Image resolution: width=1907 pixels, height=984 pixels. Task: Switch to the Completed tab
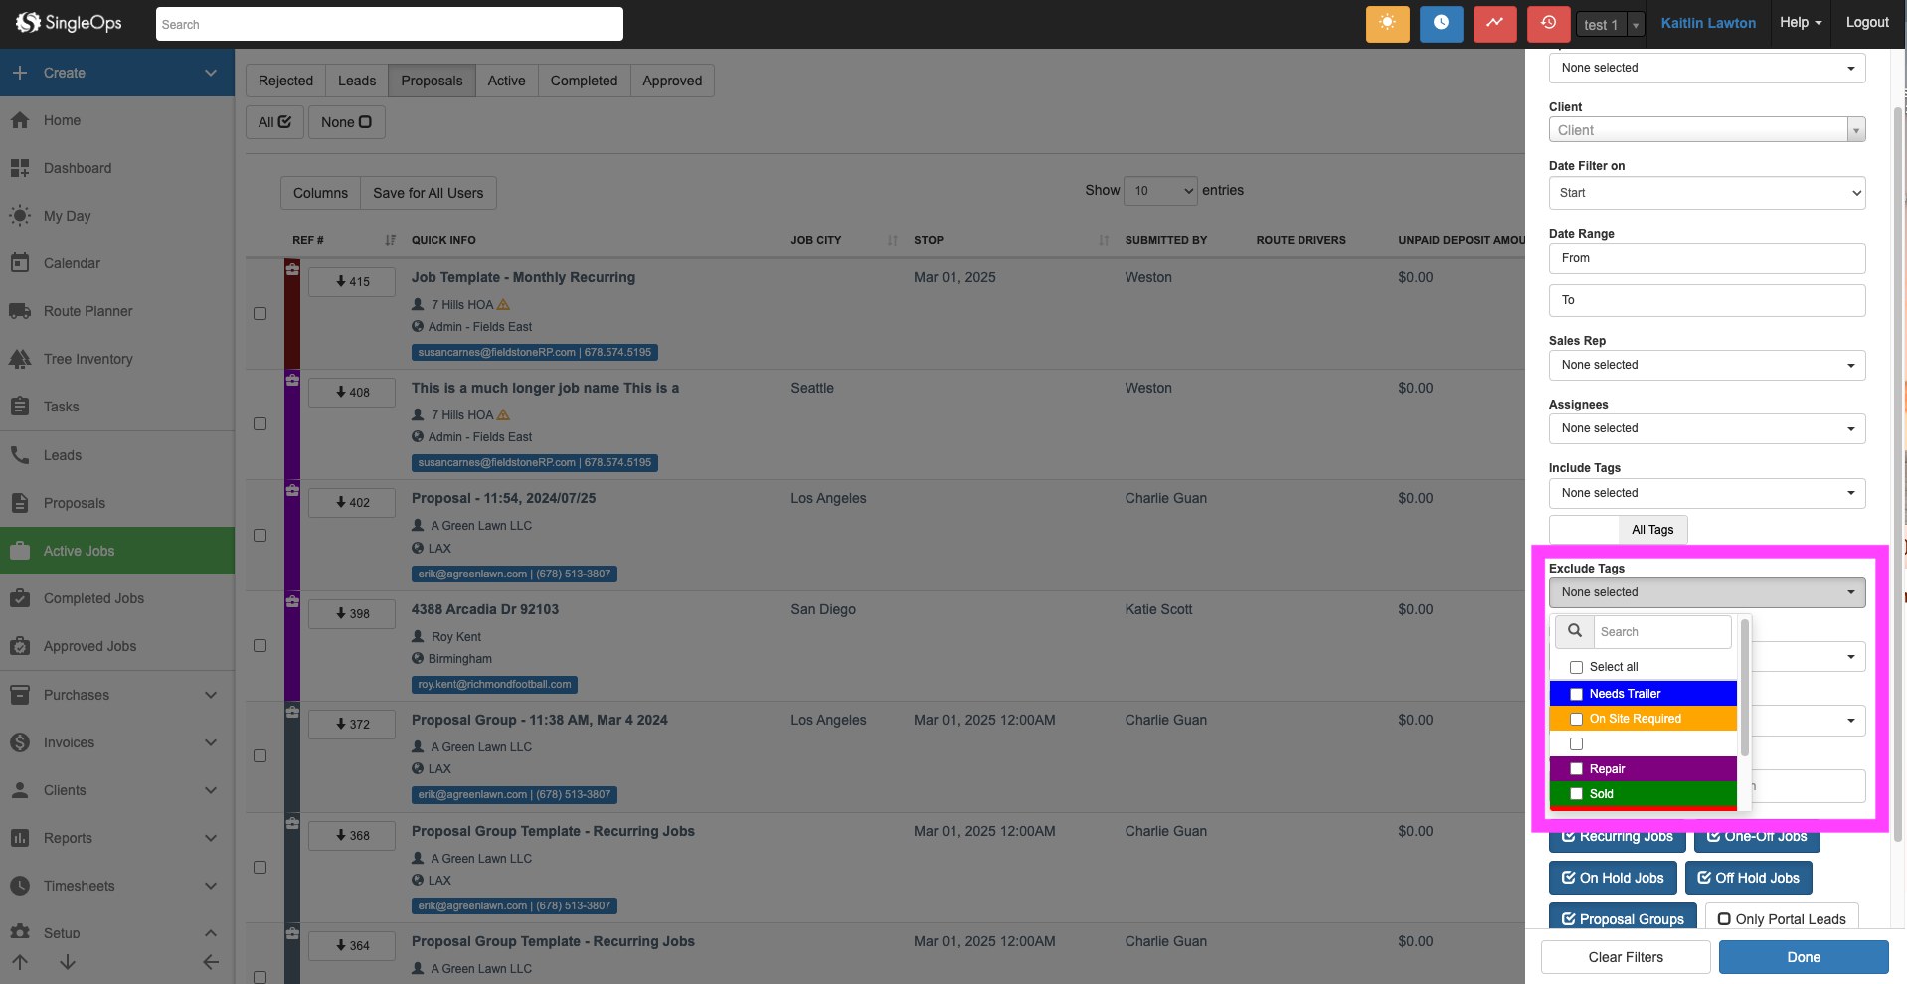584,81
